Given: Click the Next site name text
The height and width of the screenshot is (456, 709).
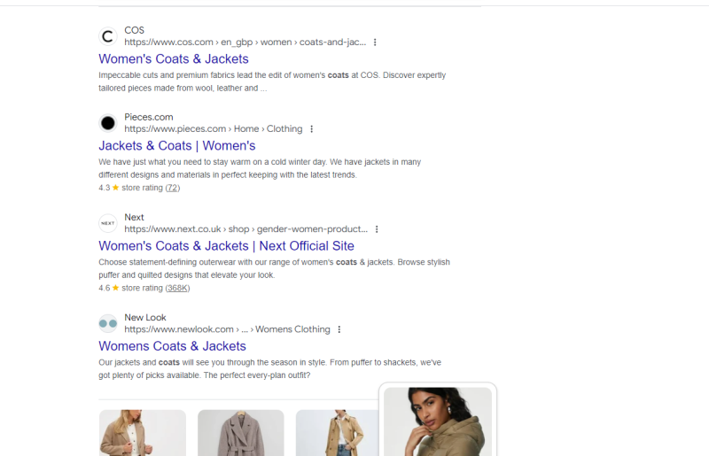Looking at the screenshot, I should click(135, 218).
